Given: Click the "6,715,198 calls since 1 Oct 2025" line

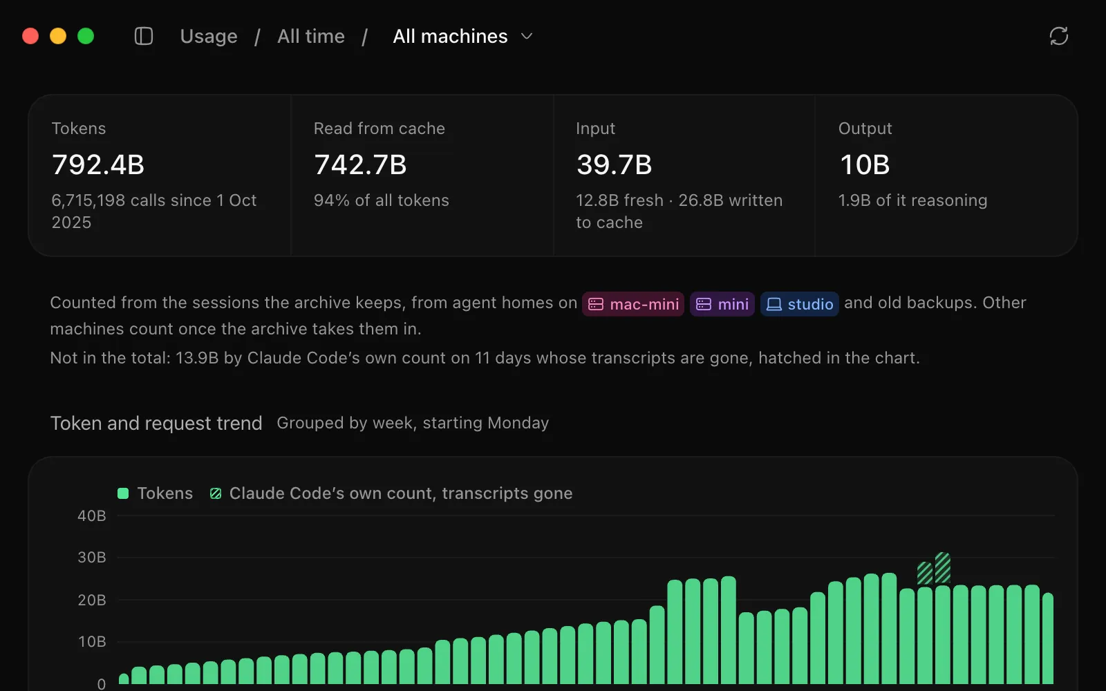Looking at the screenshot, I should (x=154, y=211).
